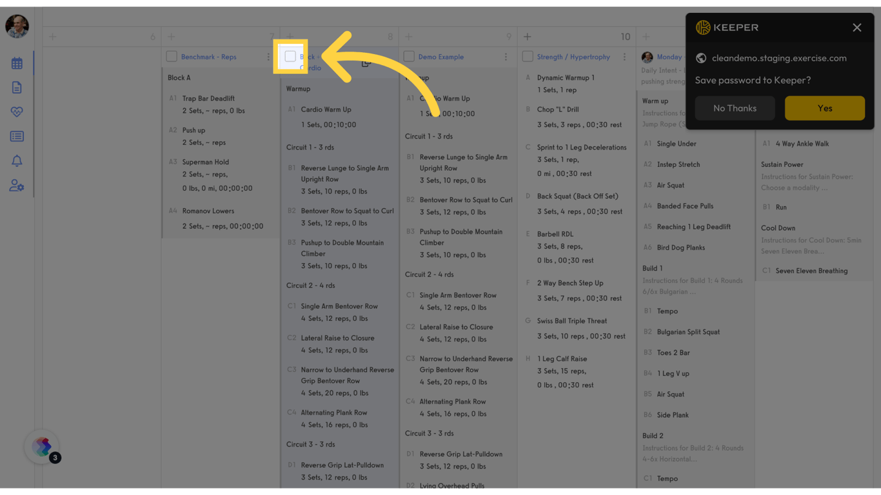Select Side Plank exercise

[673, 415]
